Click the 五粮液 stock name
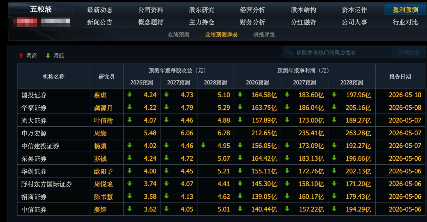Image resolution: width=427 pixels, height=222 pixels. coord(41,9)
